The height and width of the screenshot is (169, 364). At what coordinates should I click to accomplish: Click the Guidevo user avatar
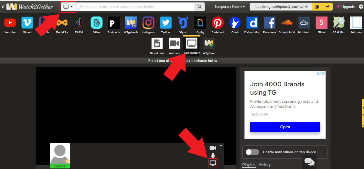tap(60, 153)
